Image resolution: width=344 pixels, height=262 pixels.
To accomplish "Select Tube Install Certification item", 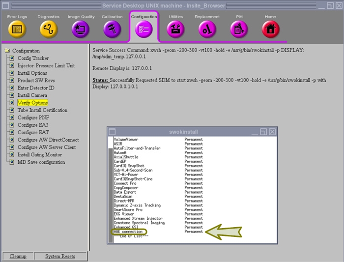I will [x=42, y=110].
